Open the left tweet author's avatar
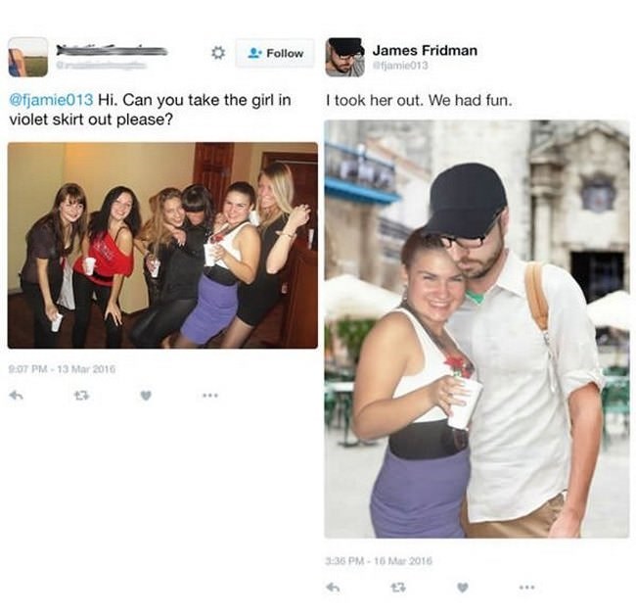This screenshot has width=636, height=616. click(28, 57)
